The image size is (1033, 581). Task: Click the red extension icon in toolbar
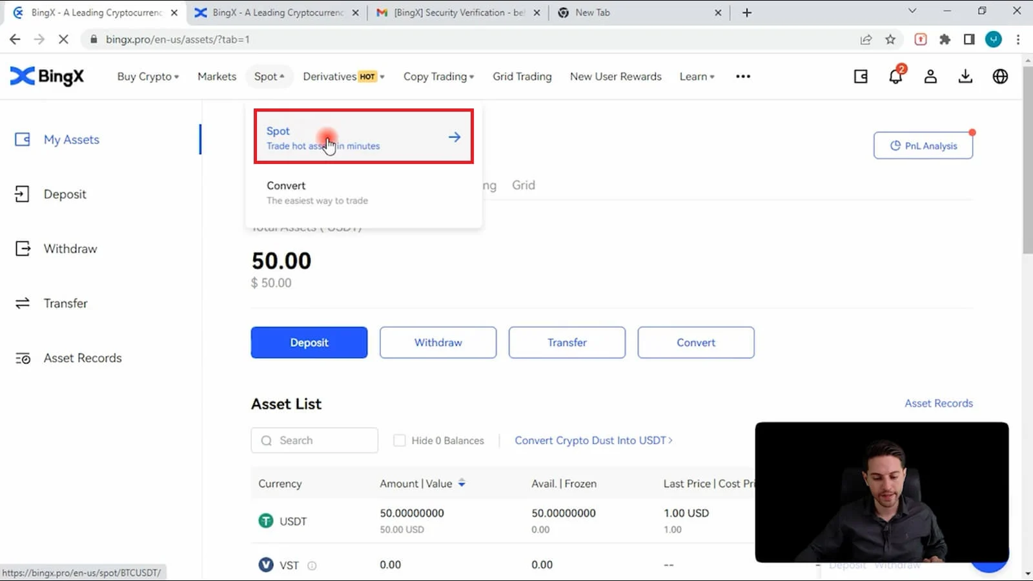click(x=921, y=39)
